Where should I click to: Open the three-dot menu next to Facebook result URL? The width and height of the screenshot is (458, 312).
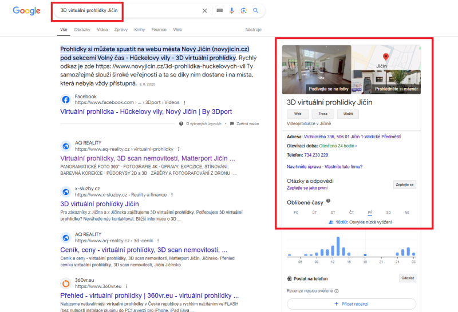pos(184,103)
